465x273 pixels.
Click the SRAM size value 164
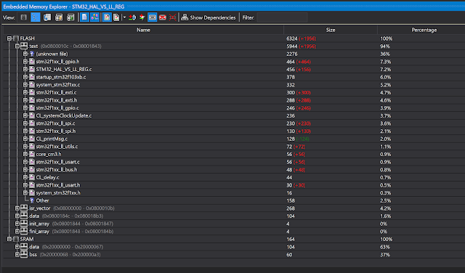point(291,239)
